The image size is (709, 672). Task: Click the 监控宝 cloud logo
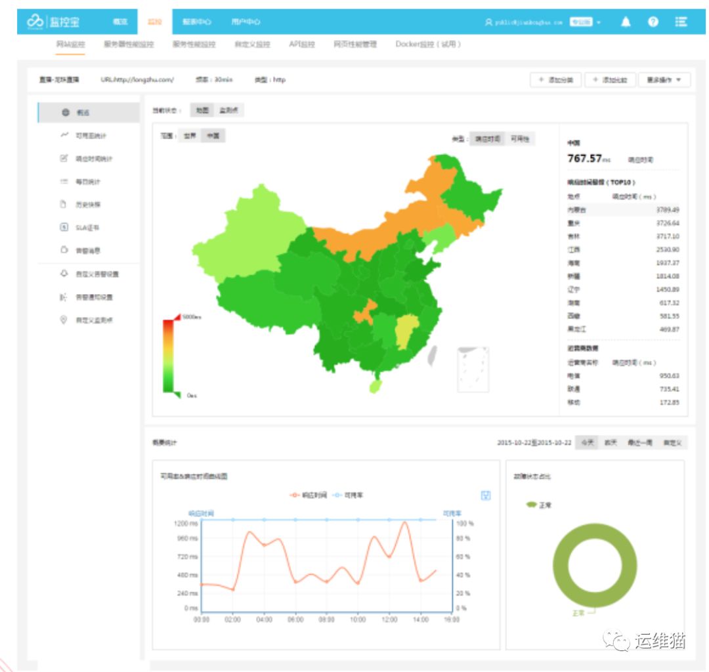35,22
